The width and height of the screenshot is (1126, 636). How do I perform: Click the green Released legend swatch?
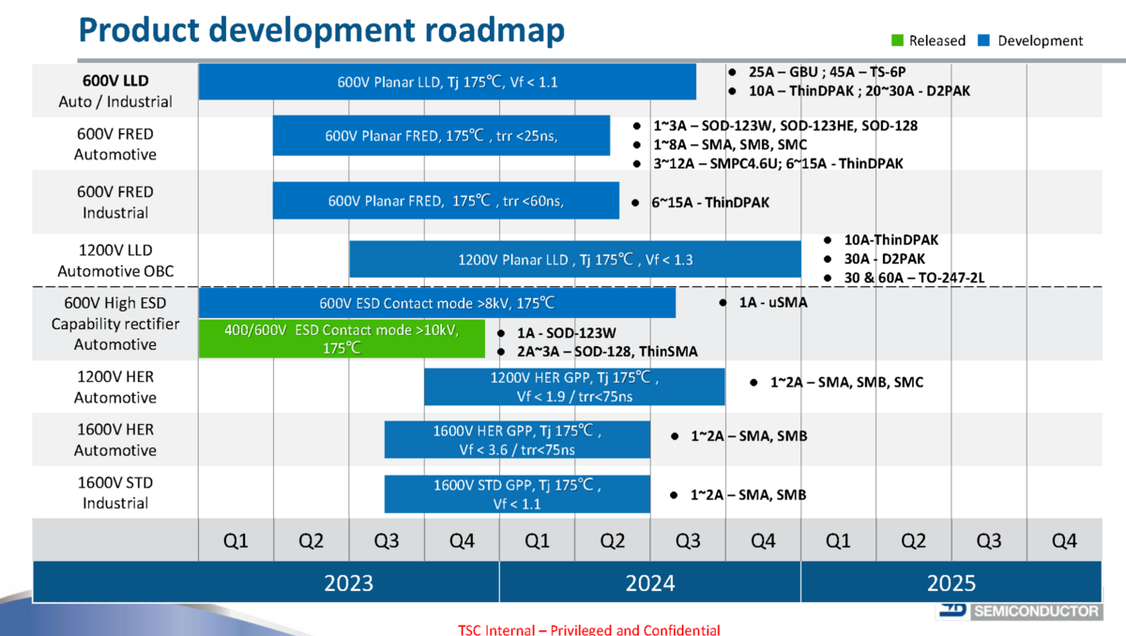[x=897, y=40]
